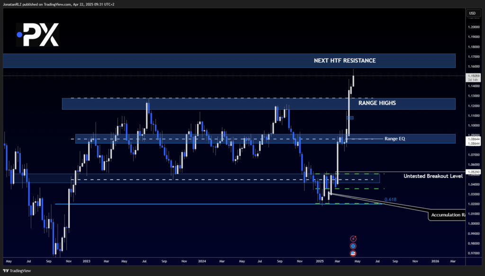Click the PX logo on the chart
Screen dimensions: 485x276
[37, 35]
